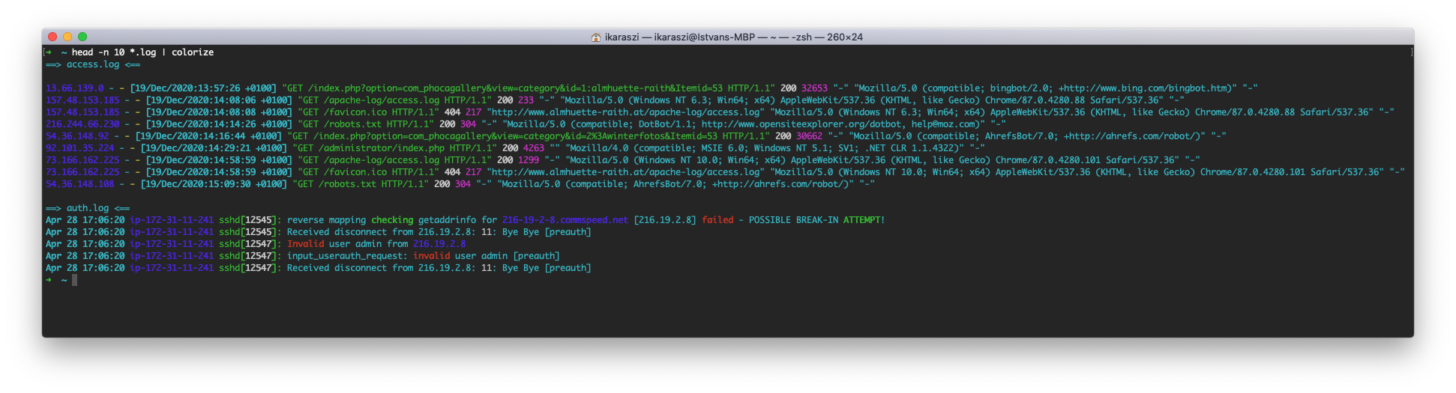Click timestamp [19/Dec/2020:15:09:30 +0100]
Screen dimensions: 1456x393
pos(214,184)
